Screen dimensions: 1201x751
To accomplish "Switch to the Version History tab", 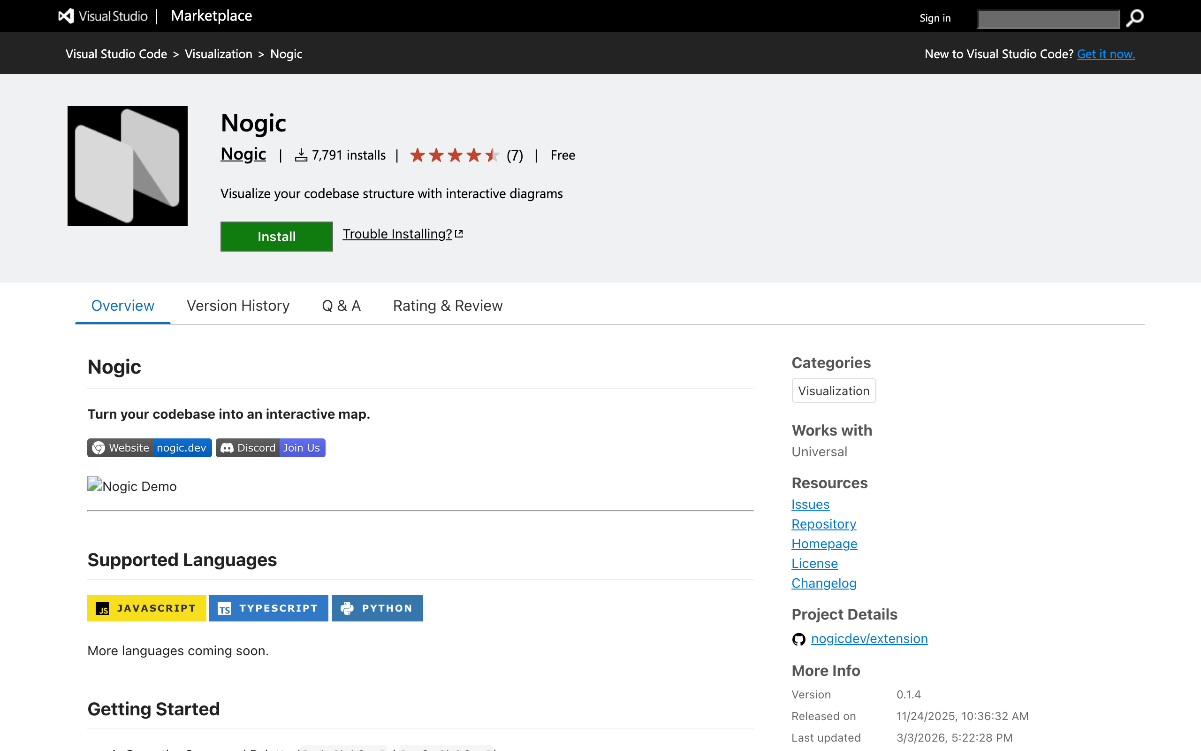I will point(238,306).
